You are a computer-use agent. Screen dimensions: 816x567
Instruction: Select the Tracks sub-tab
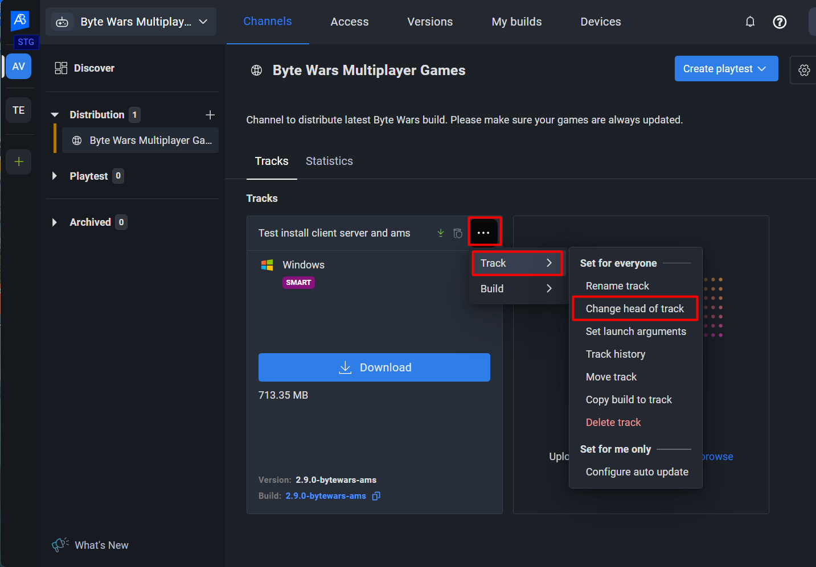click(272, 162)
